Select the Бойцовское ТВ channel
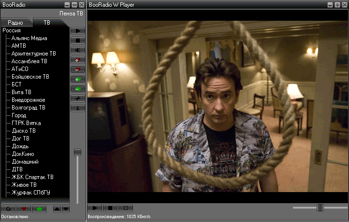Image resolution: width=349 pixels, height=222 pixels. click(x=30, y=77)
